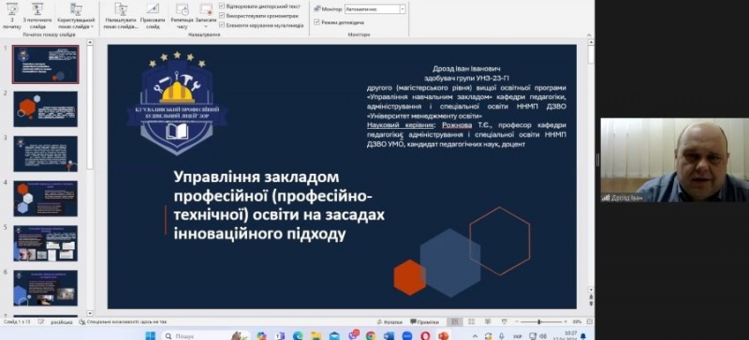
Task: Open the notifications bell icon
Action: (583, 336)
